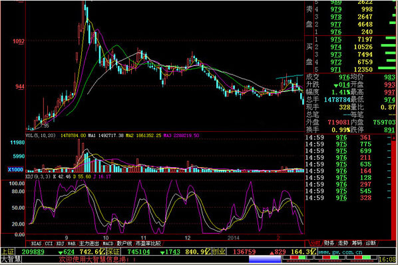The width and height of the screenshot is (398, 265).
Task: Click the X1000 volume scale label
Action: (x=15, y=169)
